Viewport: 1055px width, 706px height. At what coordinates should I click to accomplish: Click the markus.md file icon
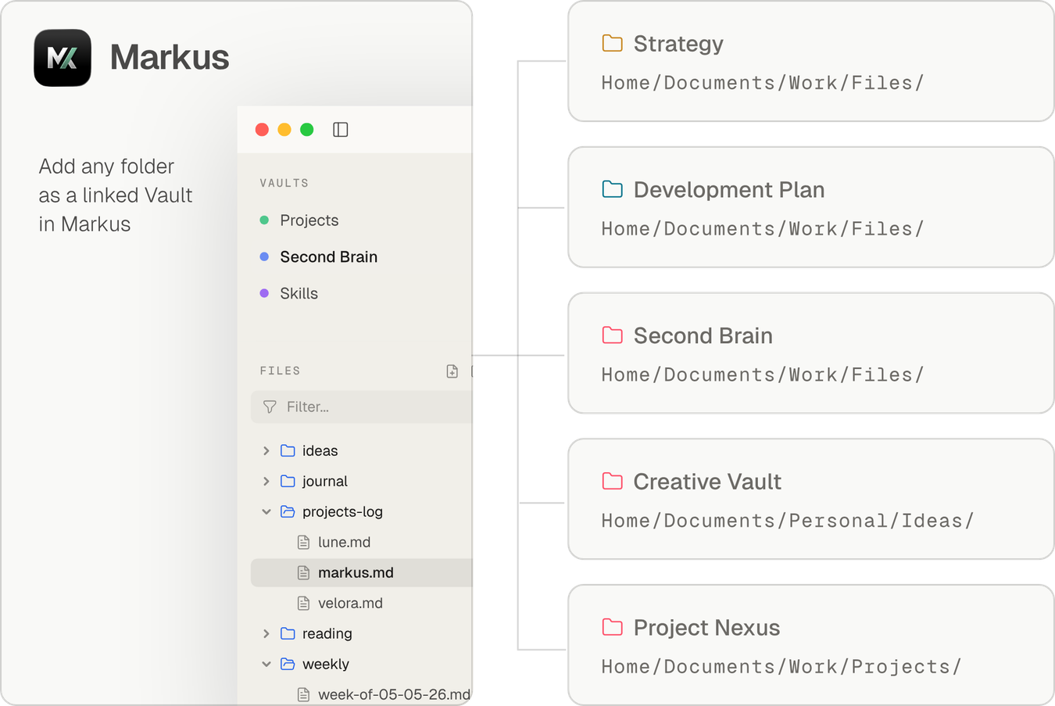(304, 572)
